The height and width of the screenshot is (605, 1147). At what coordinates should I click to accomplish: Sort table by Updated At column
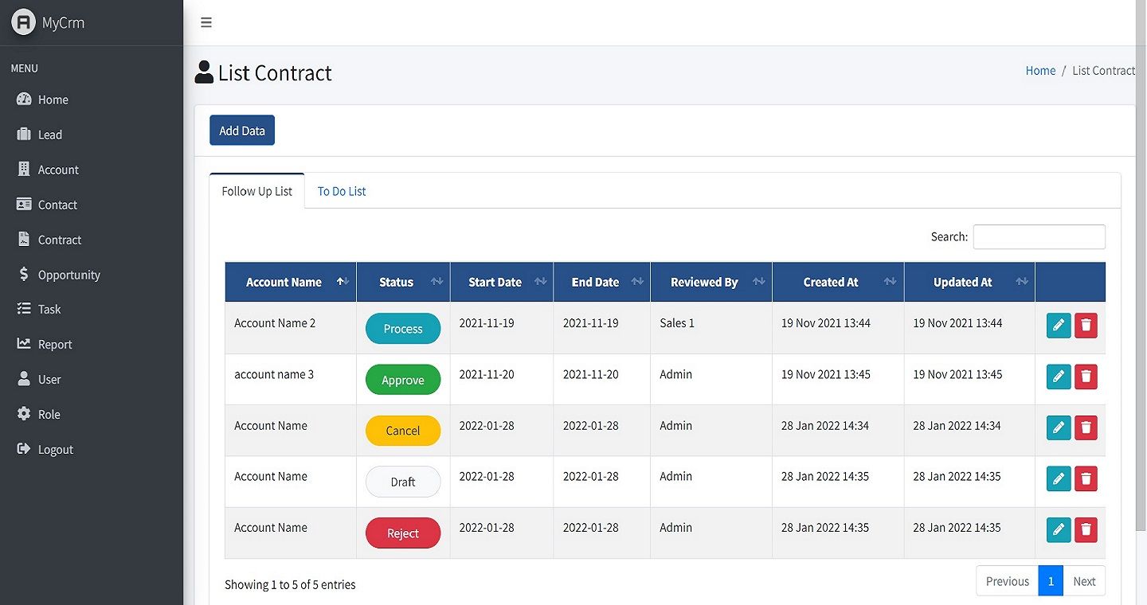point(969,282)
